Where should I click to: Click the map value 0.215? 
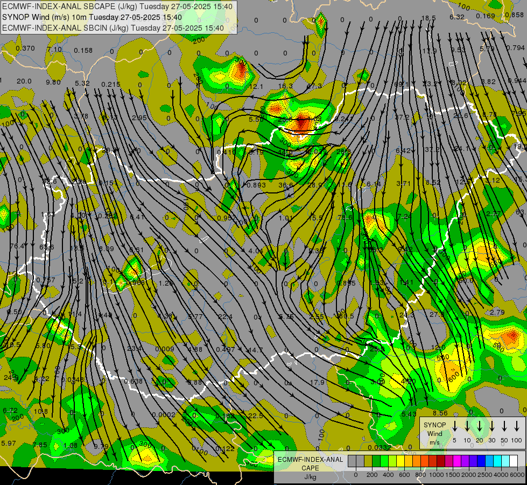(110, 84)
